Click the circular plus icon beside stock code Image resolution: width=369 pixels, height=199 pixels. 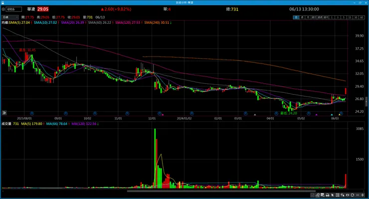(x=3, y=9)
